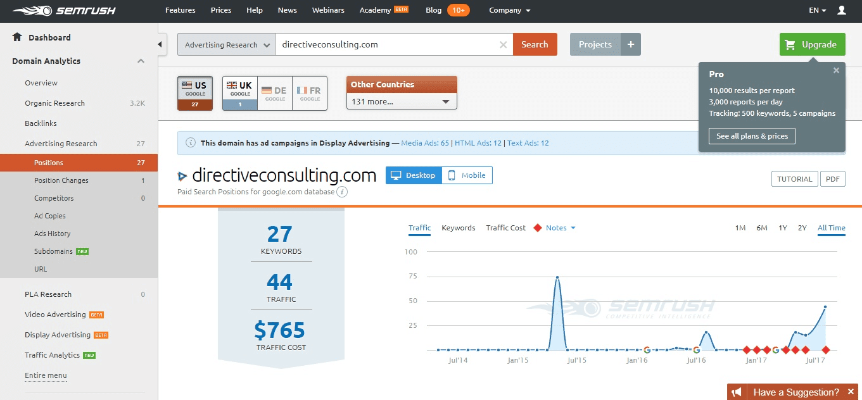Set chart range to 6M
The height and width of the screenshot is (400, 862).
[x=762, y=228]
